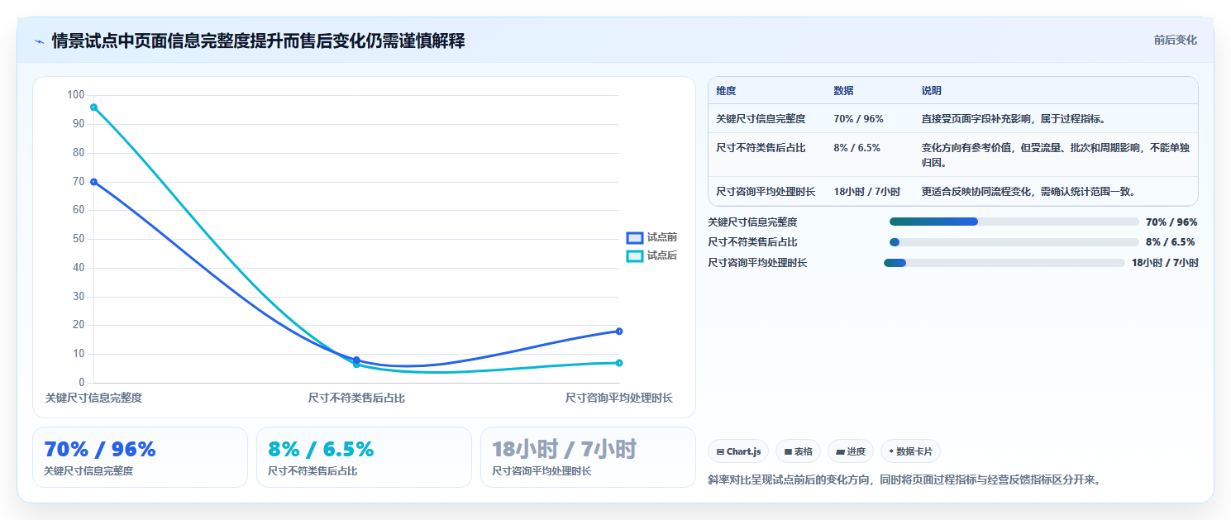
Task: Click the 试点后 data point at 96
Action: [x=94, y=107]
